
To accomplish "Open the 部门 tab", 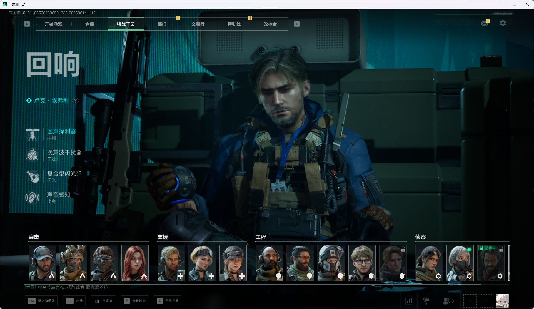I will tap(162, 24).
